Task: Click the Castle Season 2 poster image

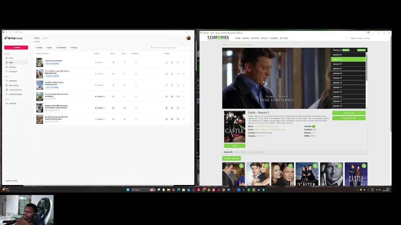Action: click(235, 127)
